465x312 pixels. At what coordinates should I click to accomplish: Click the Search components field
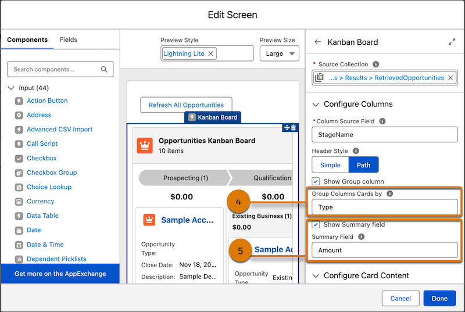tap(60, 69)
